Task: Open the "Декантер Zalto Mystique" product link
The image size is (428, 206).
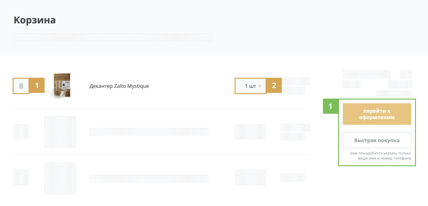Action: click(119, 86)
